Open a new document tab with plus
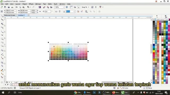 28,15
